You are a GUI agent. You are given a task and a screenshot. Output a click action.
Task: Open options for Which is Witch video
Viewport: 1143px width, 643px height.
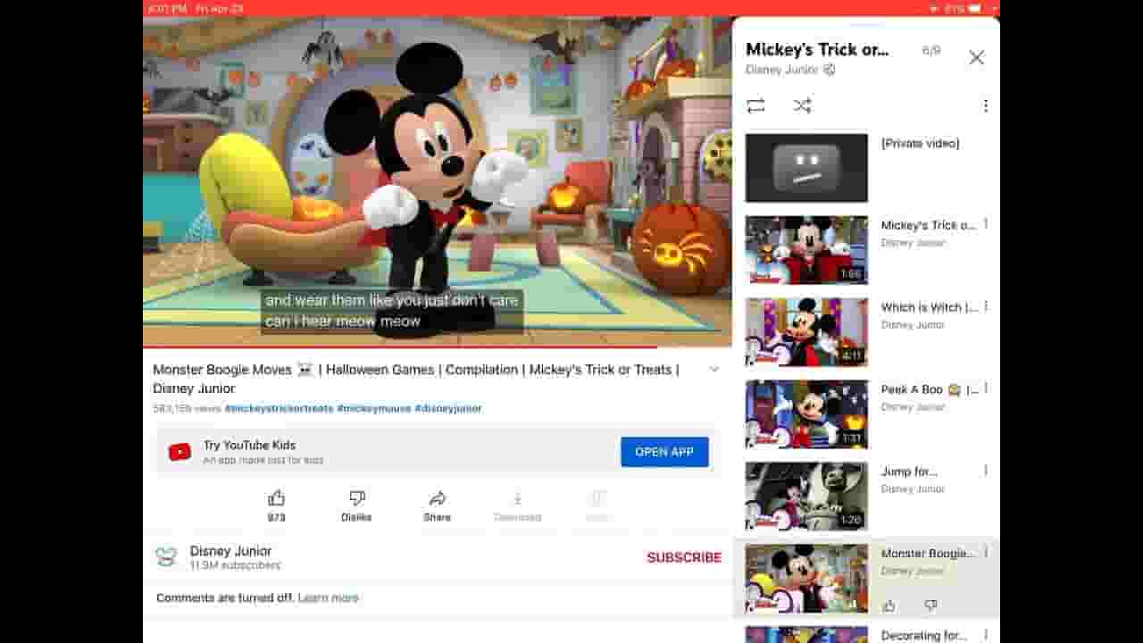[986, 306]
